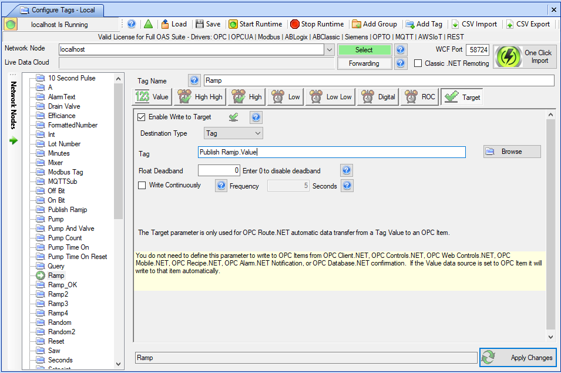Click the folder icon of Mixer tag
The width and height of the screenshot is (561, 373).
point(41,163)
